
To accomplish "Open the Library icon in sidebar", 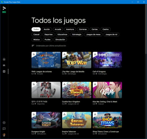I will [x=4, y=65].
